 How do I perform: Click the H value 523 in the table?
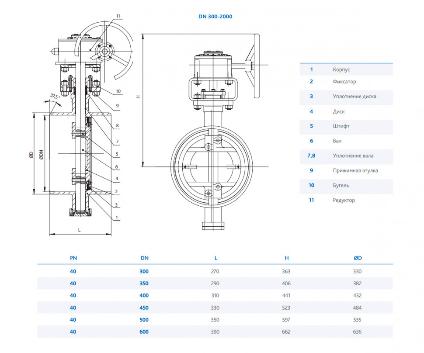[286, 308]
